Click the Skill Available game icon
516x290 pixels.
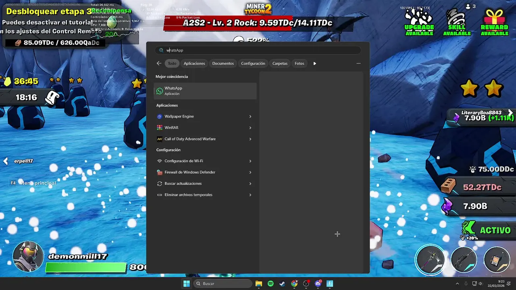[x=457, y=22]
